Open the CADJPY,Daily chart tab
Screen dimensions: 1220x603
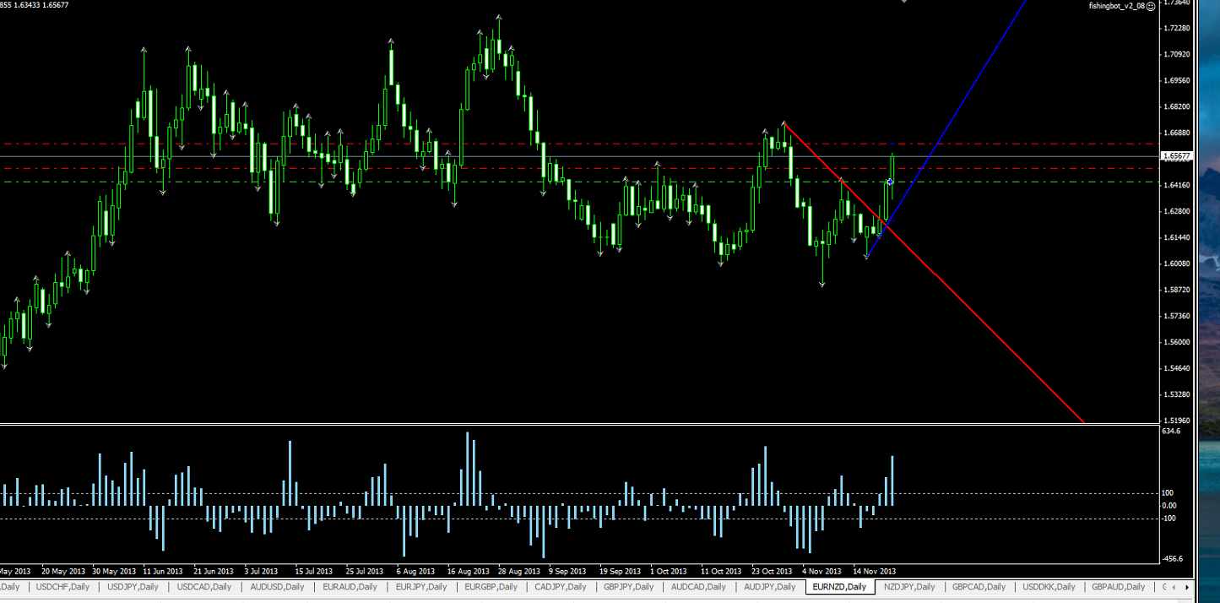tap(561, 587)
